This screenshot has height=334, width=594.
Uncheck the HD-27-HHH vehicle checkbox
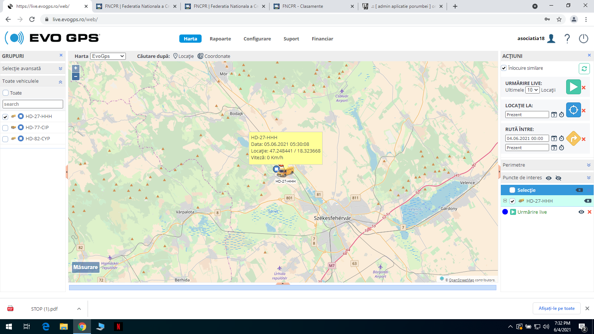click(x=5, y=117)
